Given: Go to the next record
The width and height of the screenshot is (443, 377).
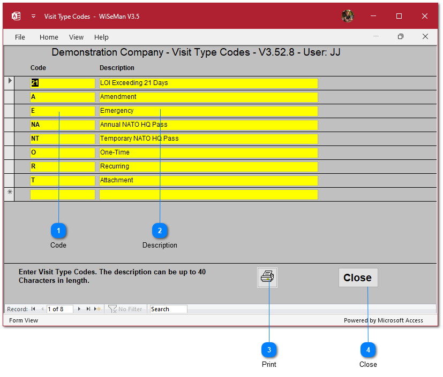Looking at the screenshot, I should 79,309.
